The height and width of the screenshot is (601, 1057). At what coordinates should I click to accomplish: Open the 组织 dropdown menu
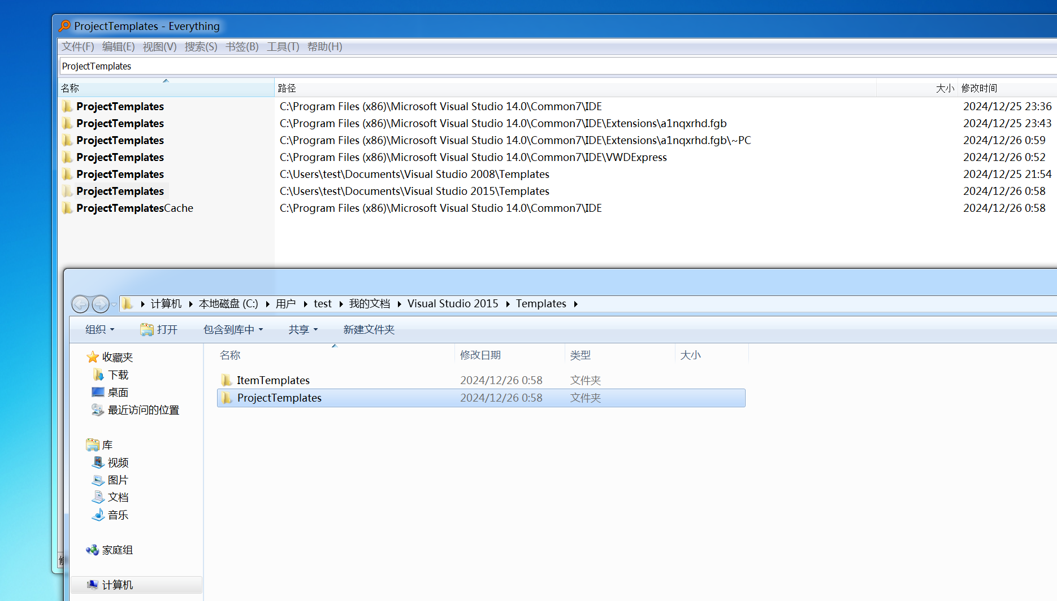coord(100,329)
